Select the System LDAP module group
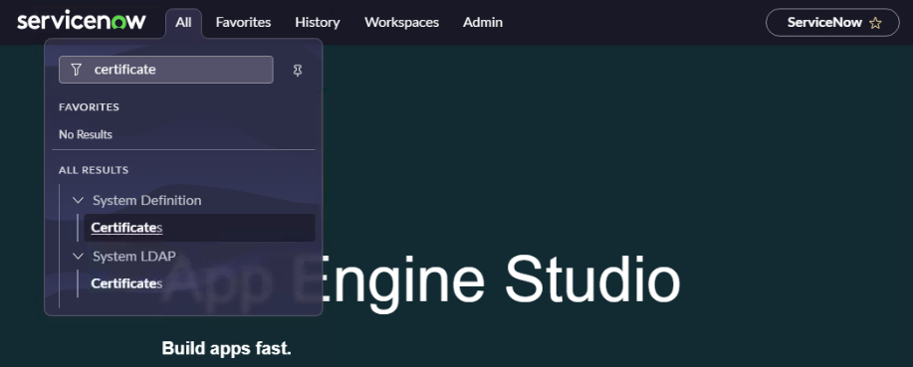 click(134, 256)
